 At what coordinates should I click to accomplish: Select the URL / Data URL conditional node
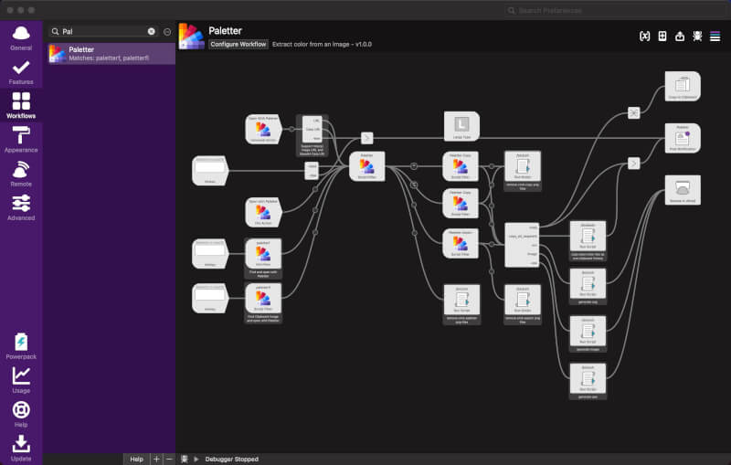point(313,130)
